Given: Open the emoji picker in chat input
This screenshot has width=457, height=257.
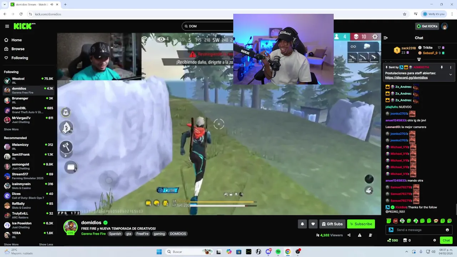Looking at the screenshot, I should click(x=447, y=230).
